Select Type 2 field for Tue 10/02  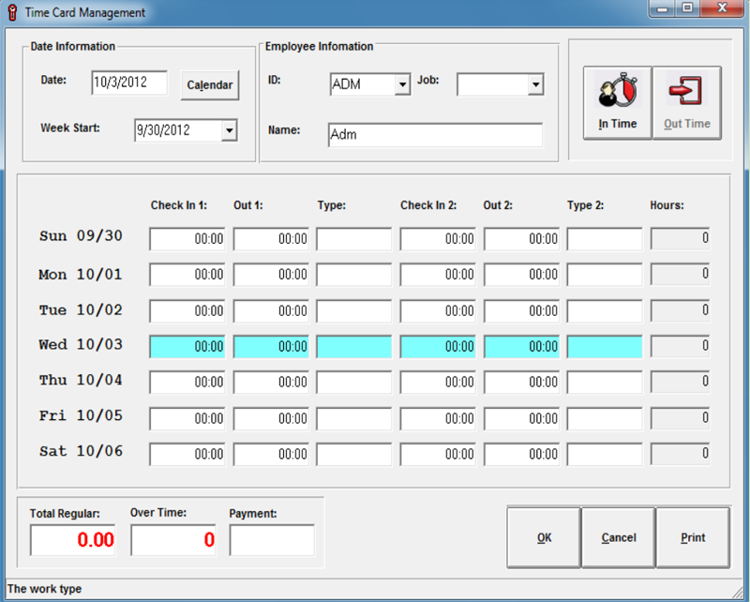pos(605,311)
